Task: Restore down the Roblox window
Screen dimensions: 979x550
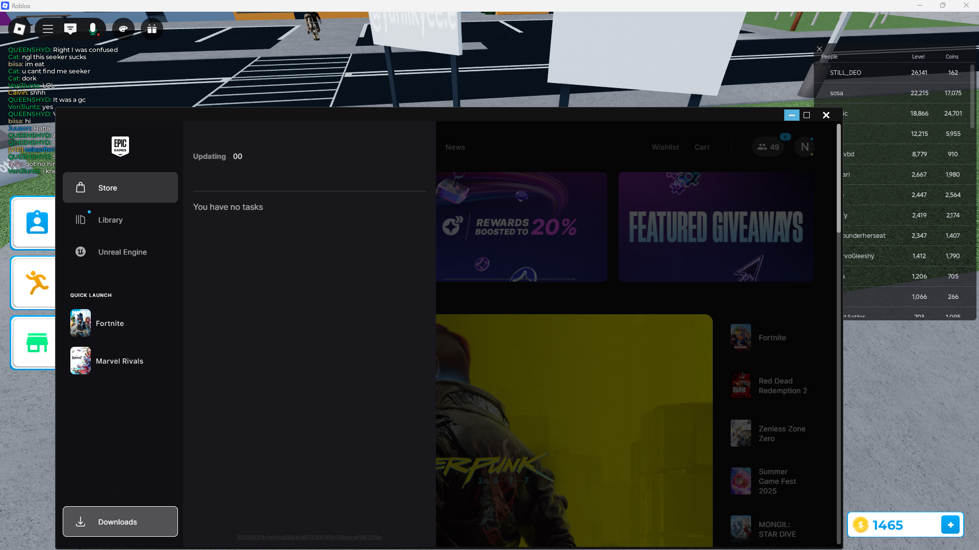Action: (943, 6)
